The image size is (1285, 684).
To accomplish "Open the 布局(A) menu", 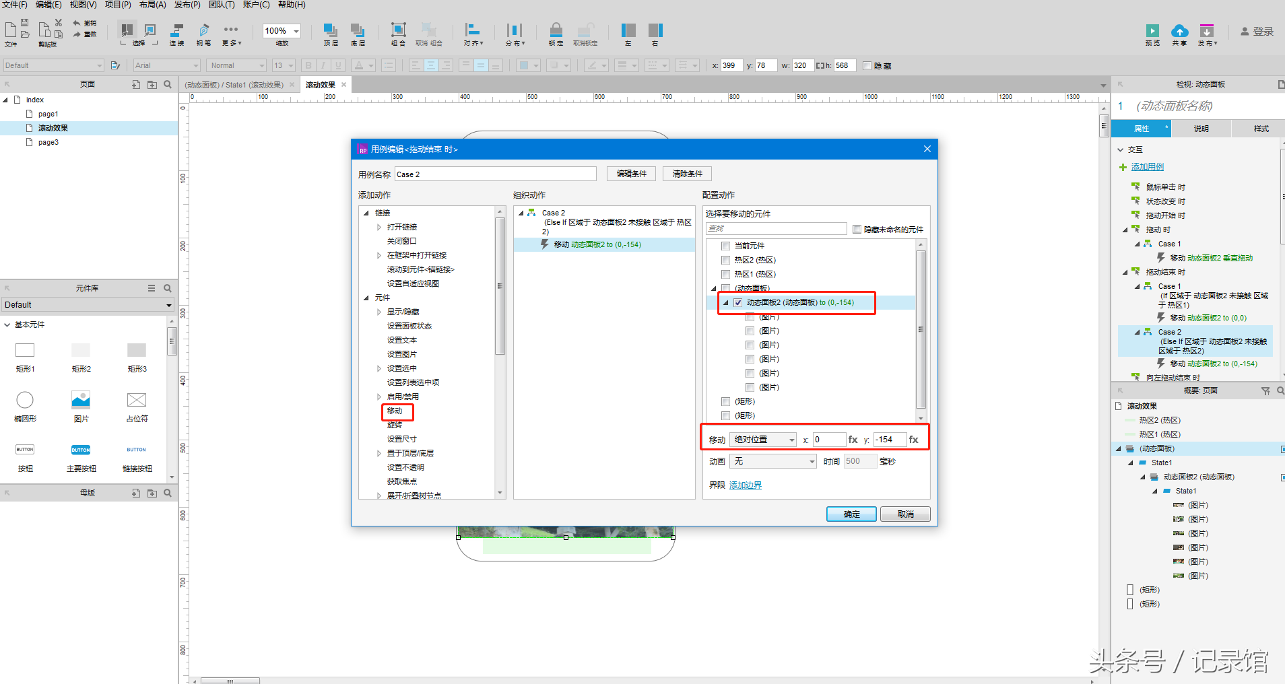I will pyautogui.click(x=152, y=5).
